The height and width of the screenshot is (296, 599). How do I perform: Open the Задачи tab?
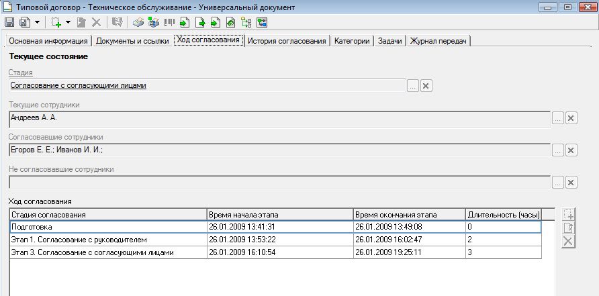point(390,41)
